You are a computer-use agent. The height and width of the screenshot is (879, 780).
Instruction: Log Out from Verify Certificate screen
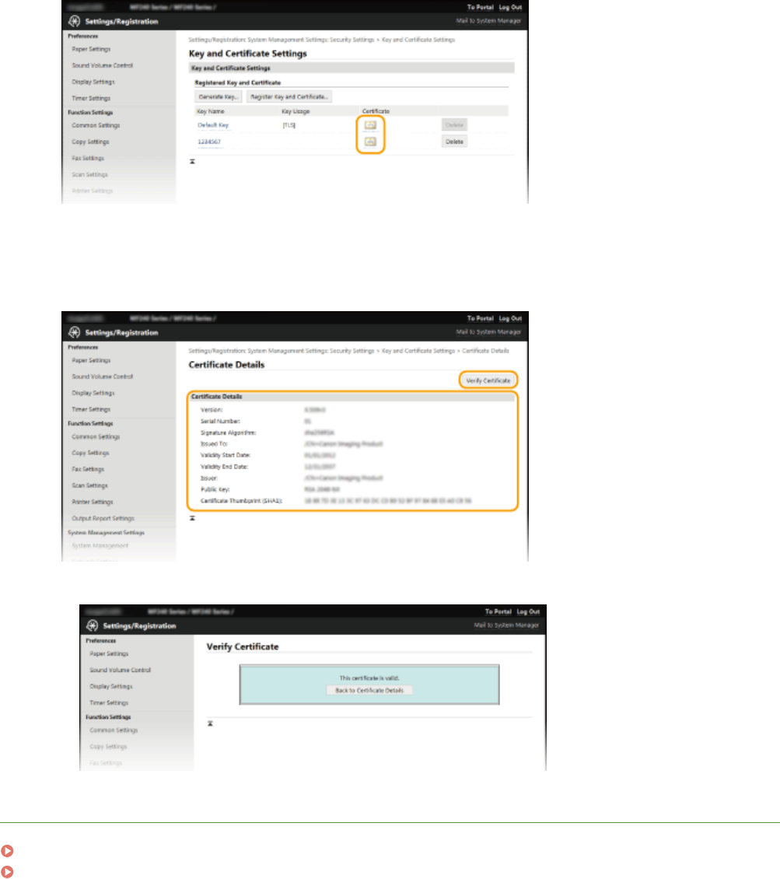click(528, 611)
